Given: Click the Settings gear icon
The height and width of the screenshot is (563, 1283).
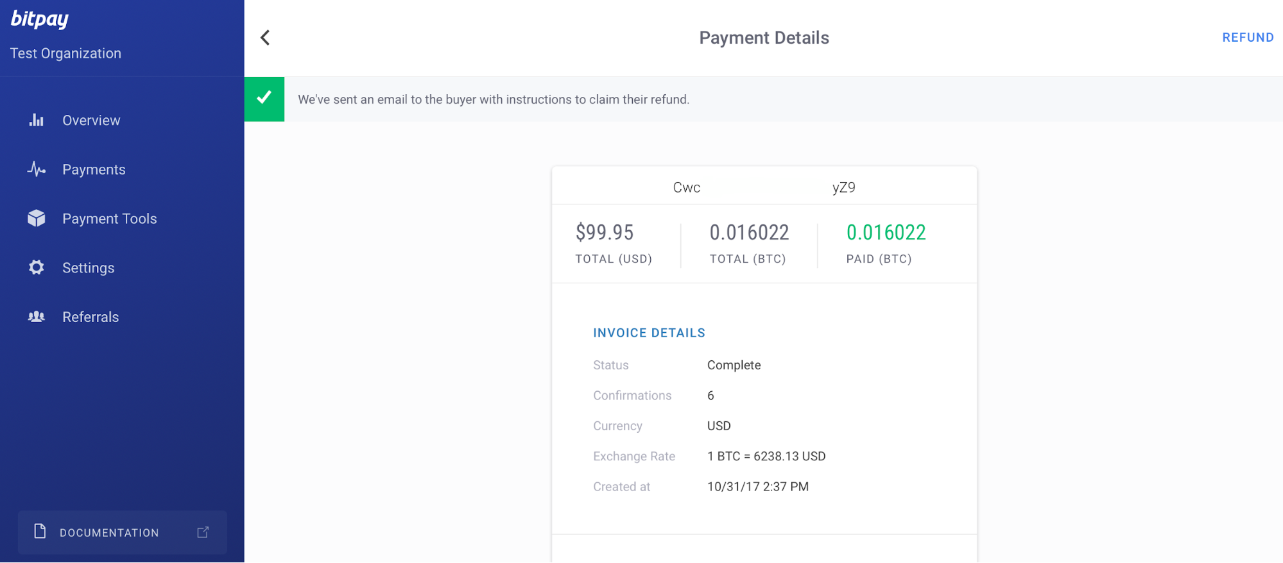Looking at the screenshot, I should click(37, 267).
